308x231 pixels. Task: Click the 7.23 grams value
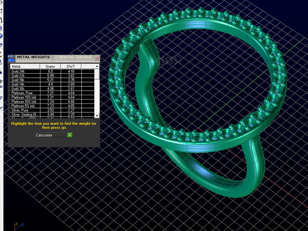coord(51,106)
